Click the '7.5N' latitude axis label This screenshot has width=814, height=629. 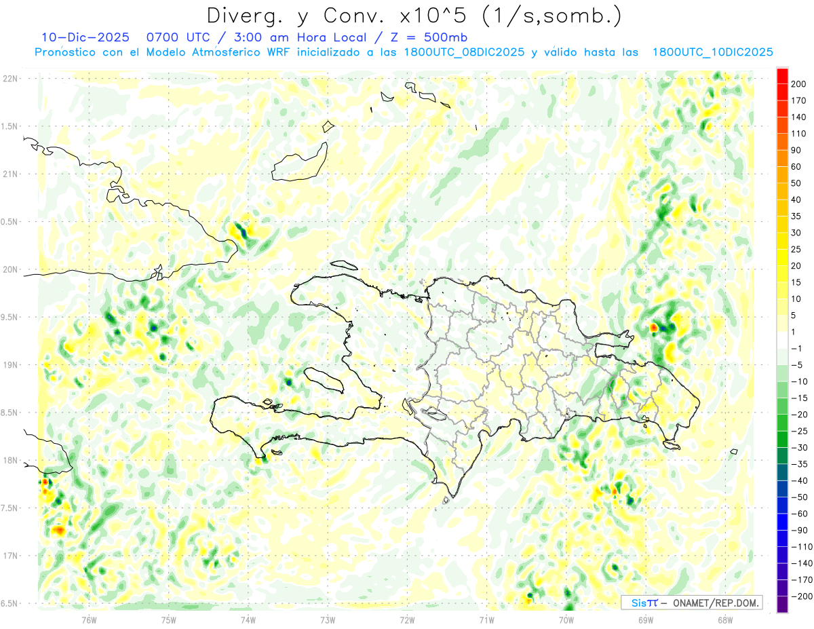[x=10, y=508]
